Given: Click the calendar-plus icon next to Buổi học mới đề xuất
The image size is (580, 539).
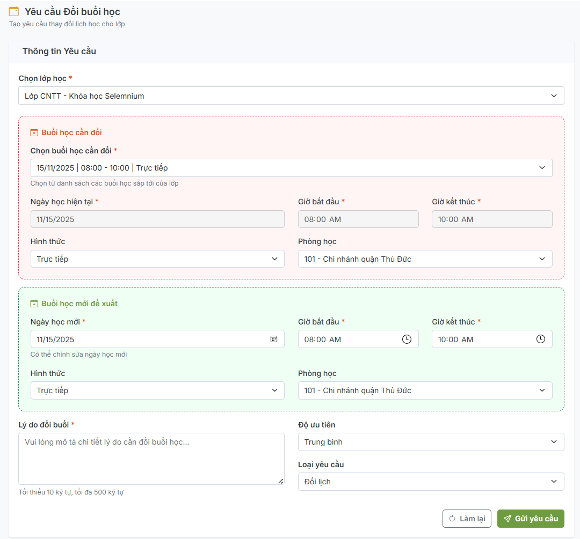Looking at the screenshot, I should tap(34, 304).
